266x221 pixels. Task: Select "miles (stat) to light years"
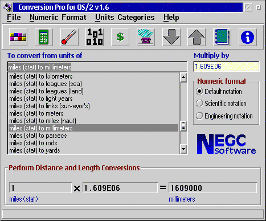pos(93,99)
